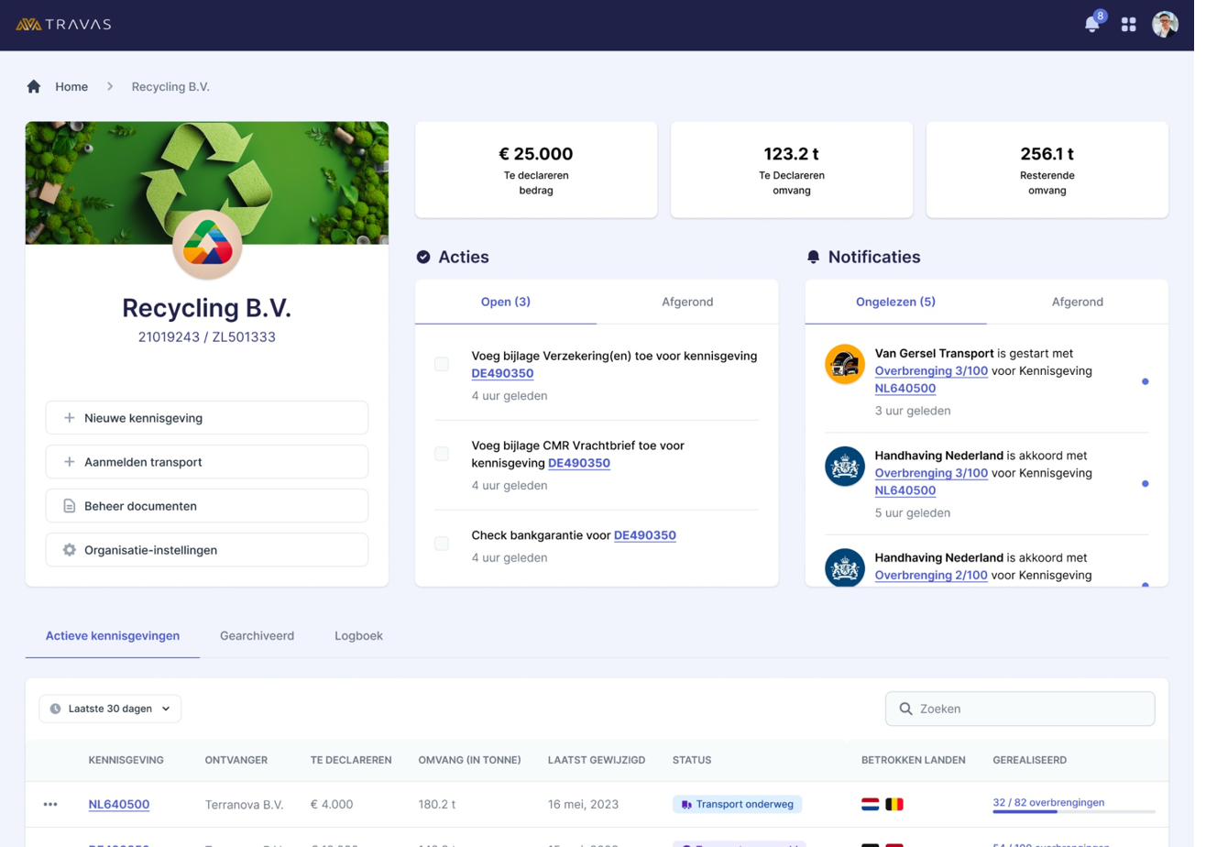The height and width of the screenshot is (847, 1206).
Task: Select the Actieve kennisgevingen tab
Action: (114, 642)
